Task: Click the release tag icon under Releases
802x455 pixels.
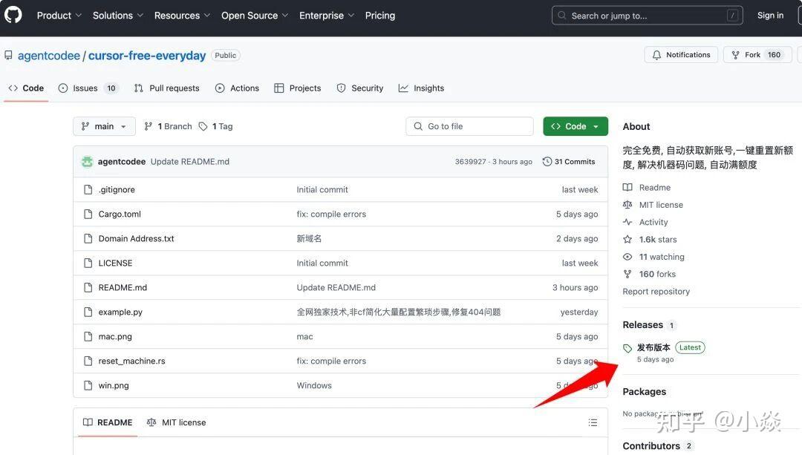Action: click(627, 348)
